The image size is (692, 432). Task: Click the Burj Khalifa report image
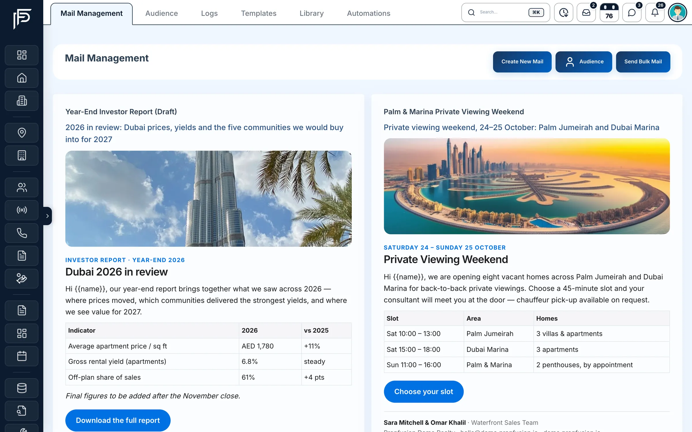coord(208,198)
